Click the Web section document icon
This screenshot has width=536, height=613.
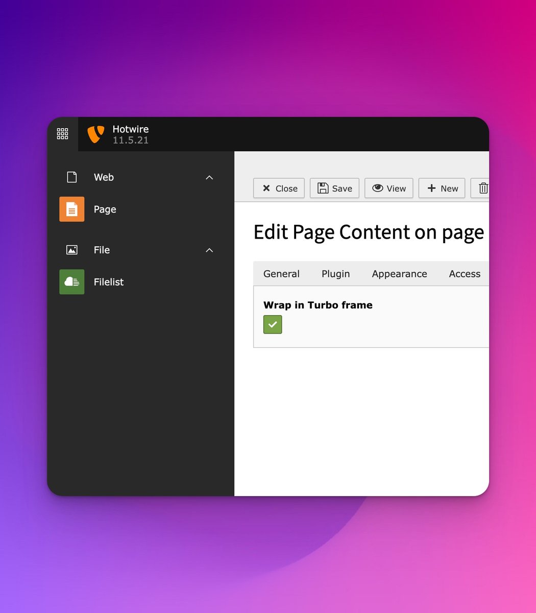pyautogui.click(x=72, y=177)
